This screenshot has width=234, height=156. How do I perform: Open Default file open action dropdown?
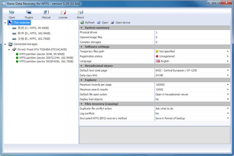[228, 94]
